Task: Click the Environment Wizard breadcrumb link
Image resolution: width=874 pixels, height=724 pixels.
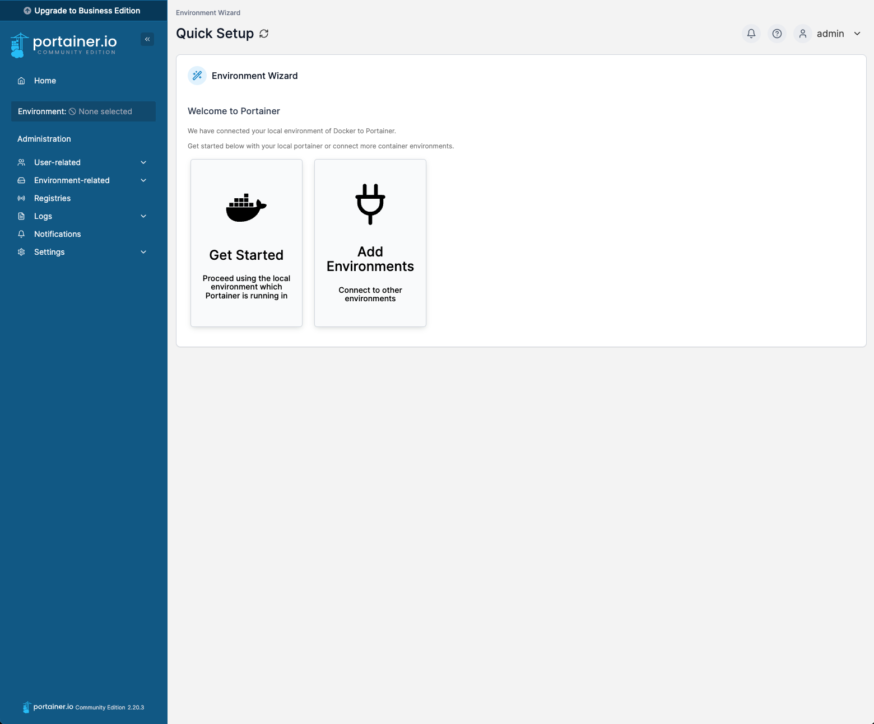Action: click(208, 13)
